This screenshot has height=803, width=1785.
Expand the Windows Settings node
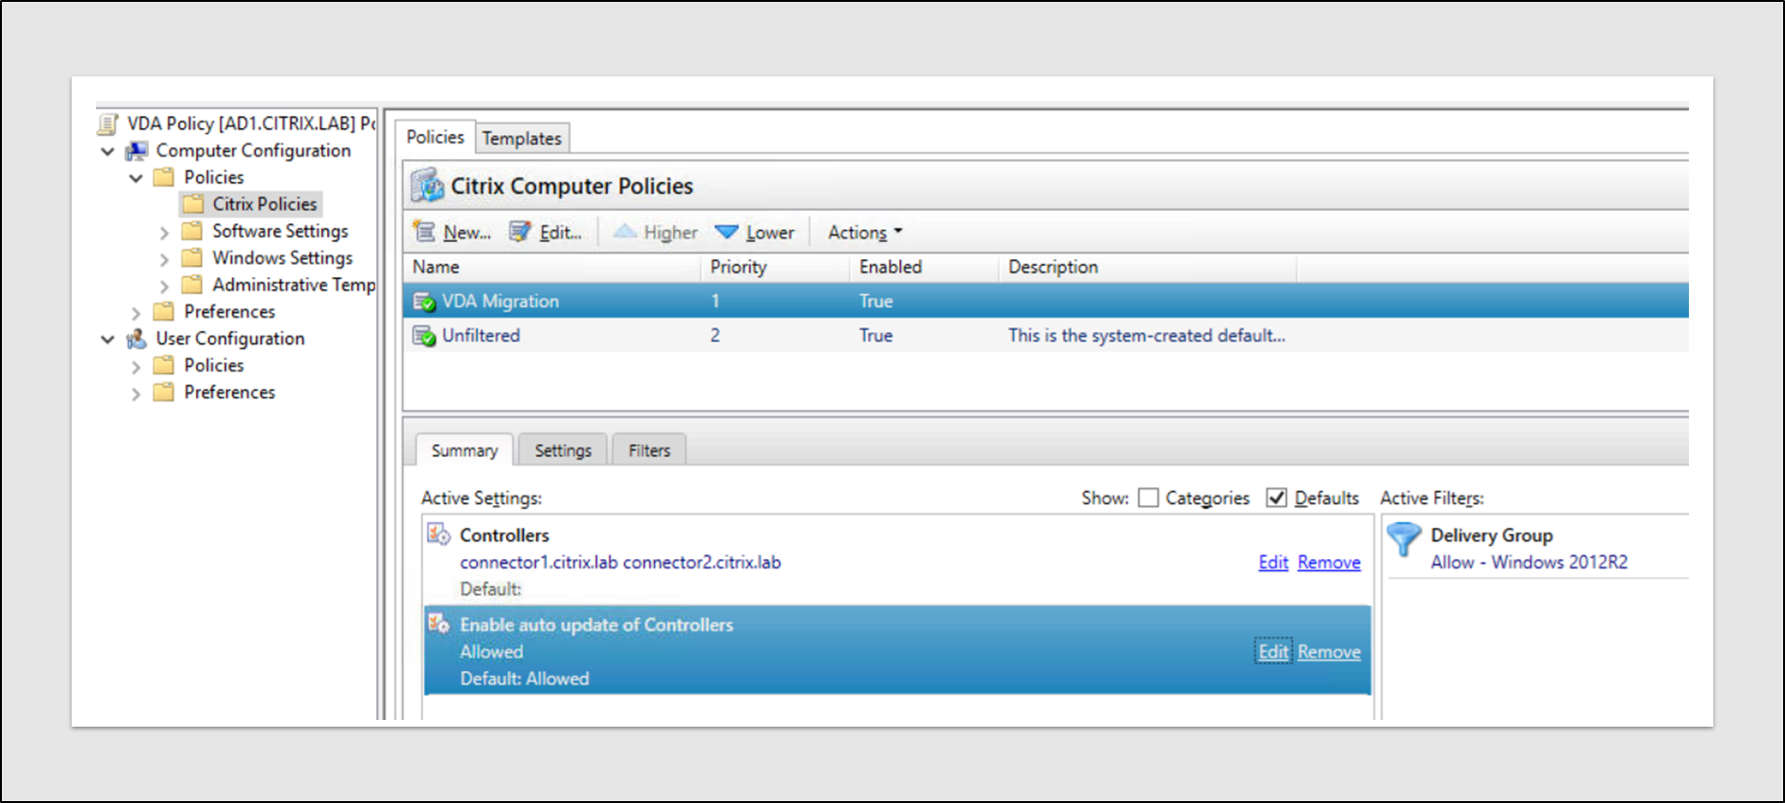point(165,258)
